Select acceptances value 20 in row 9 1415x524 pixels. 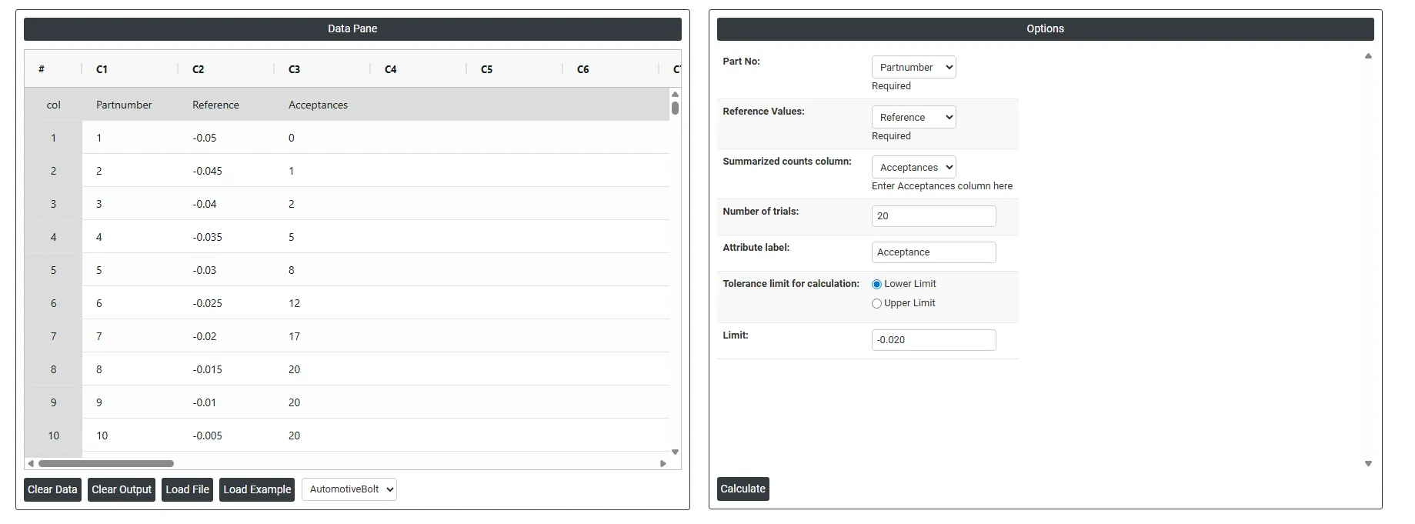click(x=322, y=402)
